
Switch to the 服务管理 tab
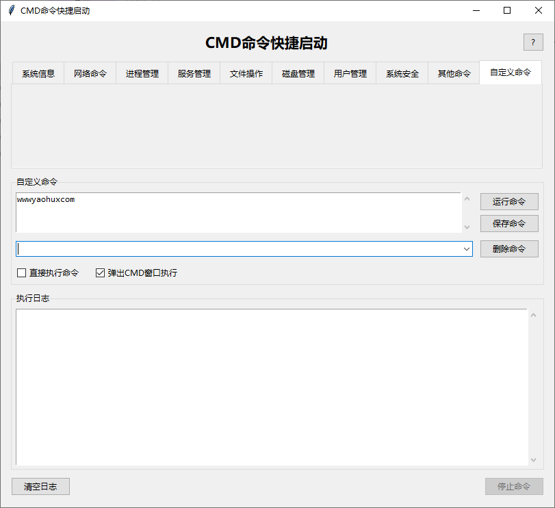point(194,73)
